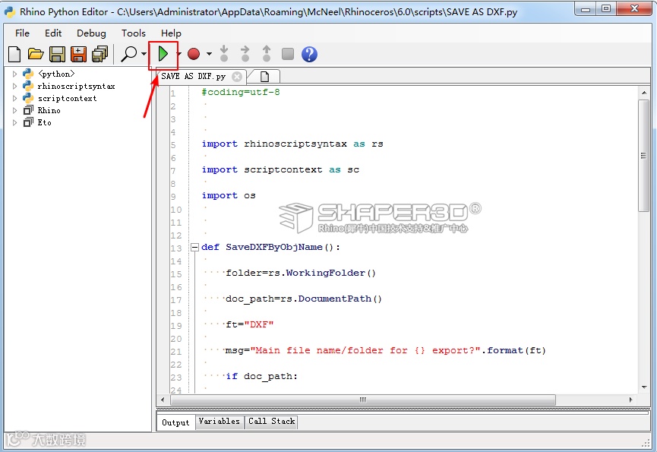Select scriptcontext in the module tree
657x452 pixels.
67,99
